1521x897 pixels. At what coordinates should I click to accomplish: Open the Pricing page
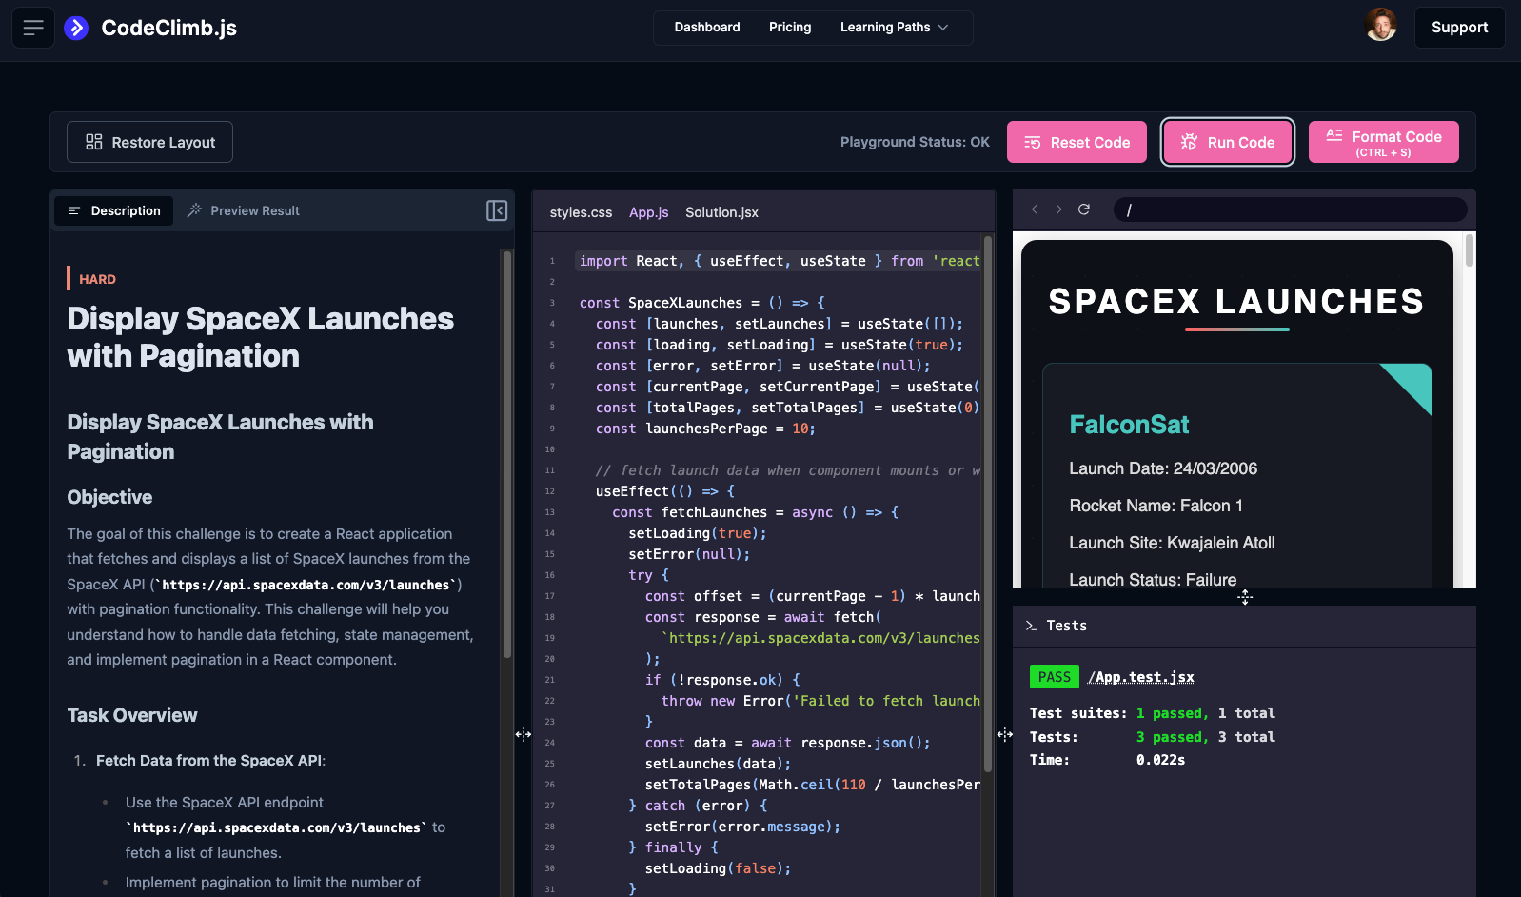point(790,28)
